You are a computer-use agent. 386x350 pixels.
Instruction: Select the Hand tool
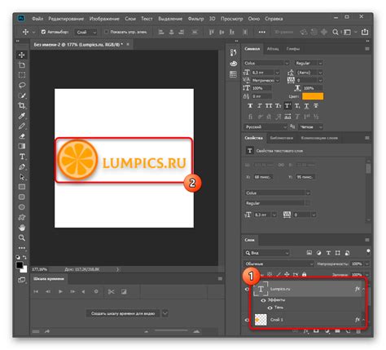(x=22, y=228)
